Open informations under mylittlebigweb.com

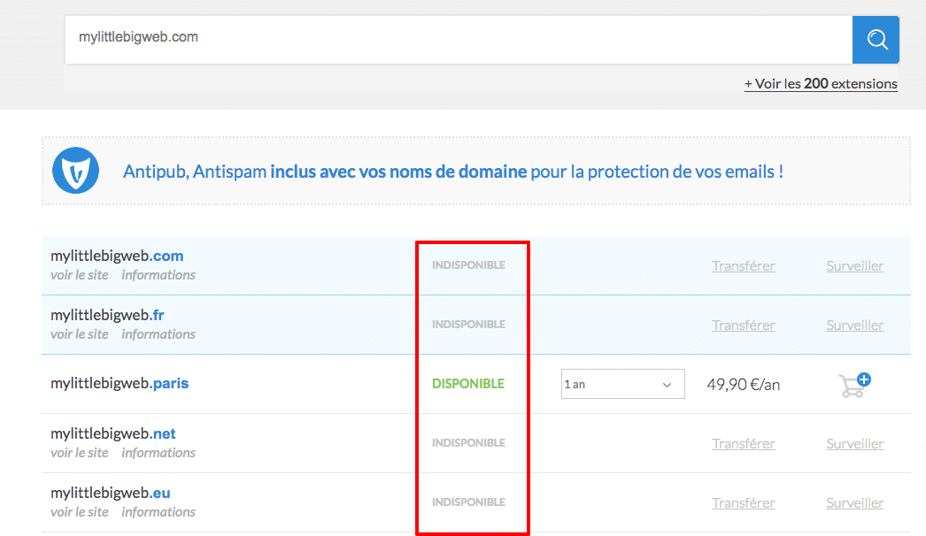[x=158, y=275]
